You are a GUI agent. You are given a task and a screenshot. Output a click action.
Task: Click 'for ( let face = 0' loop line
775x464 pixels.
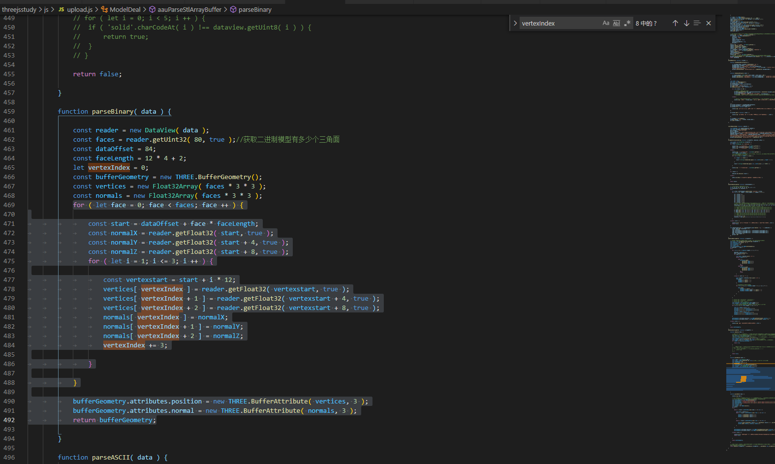pos(158,205)
